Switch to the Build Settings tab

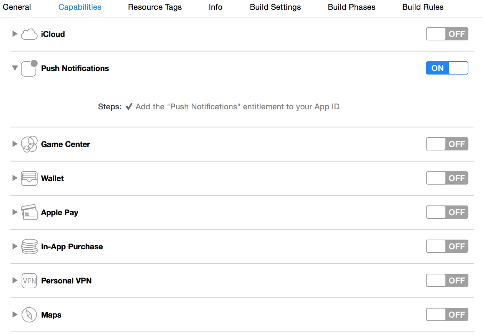tap(275, 7)
